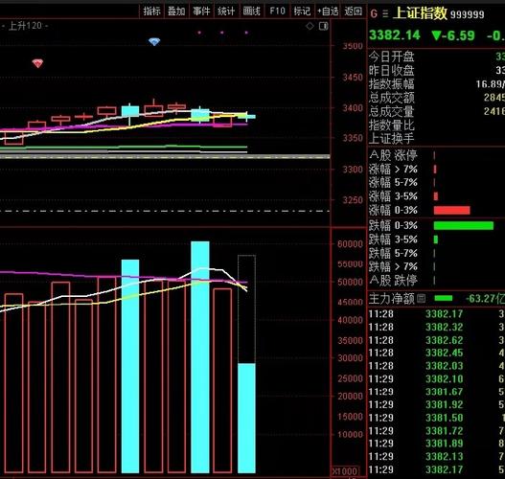Click the tick row priced 3381.72
The width and height of the screenshot is (505, 479).
coord(436,431)
